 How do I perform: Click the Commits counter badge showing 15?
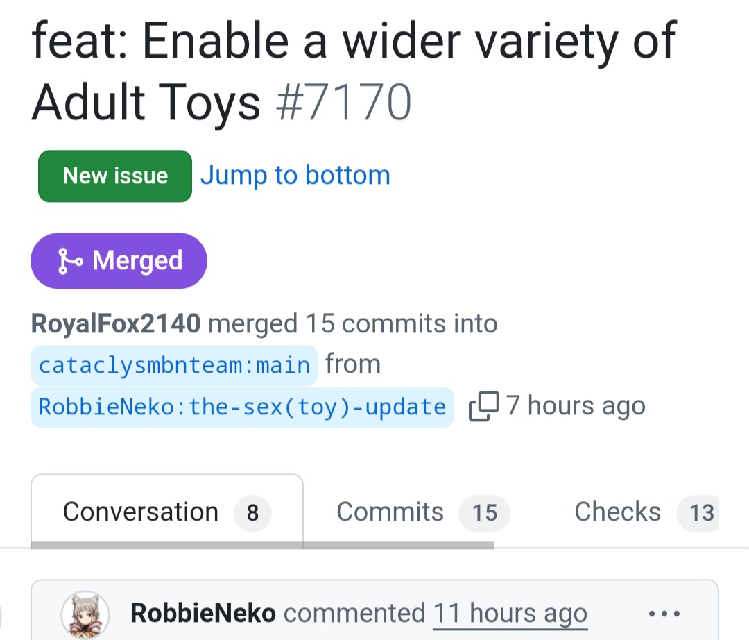coord(484,513)
